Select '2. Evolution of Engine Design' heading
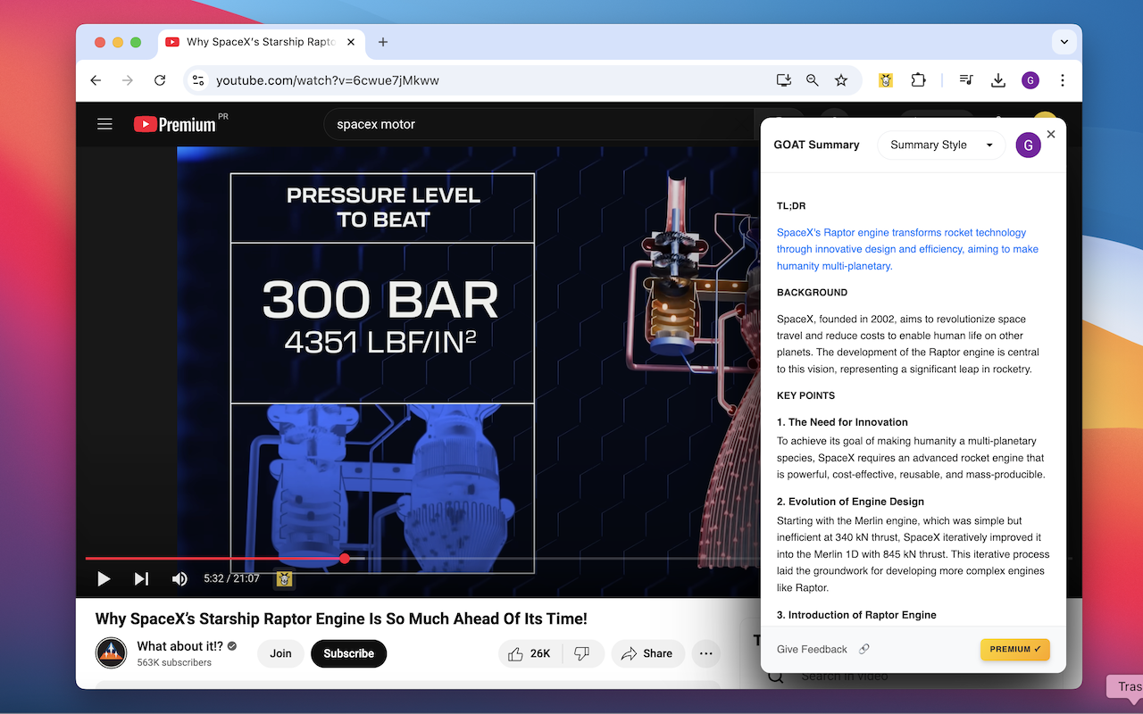The height and width of the screenshot is (714, 1143). tap(850, 502)
